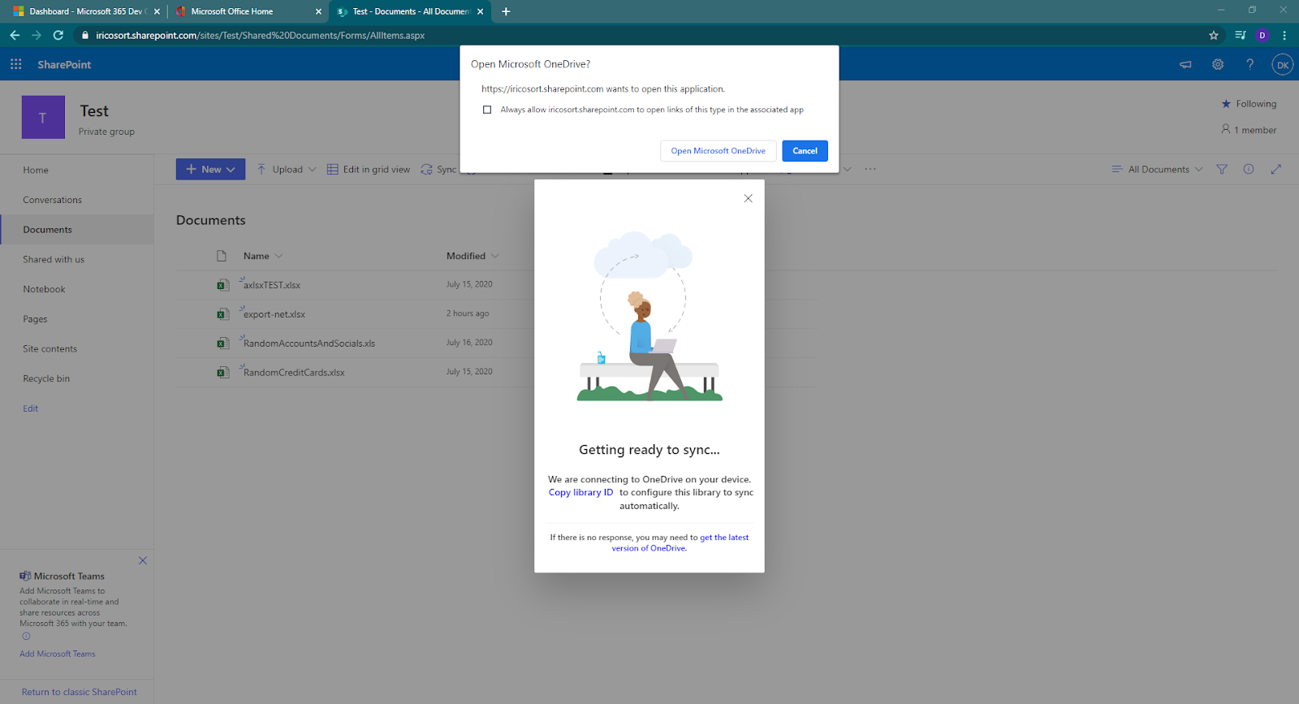This screenshot has width=1299, height=704.
Task: Click the Add Microsoft Teams link
Action: click(x=58, y=654)
